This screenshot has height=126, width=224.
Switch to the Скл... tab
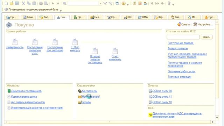pyautogui.click(x=96, y=17)
